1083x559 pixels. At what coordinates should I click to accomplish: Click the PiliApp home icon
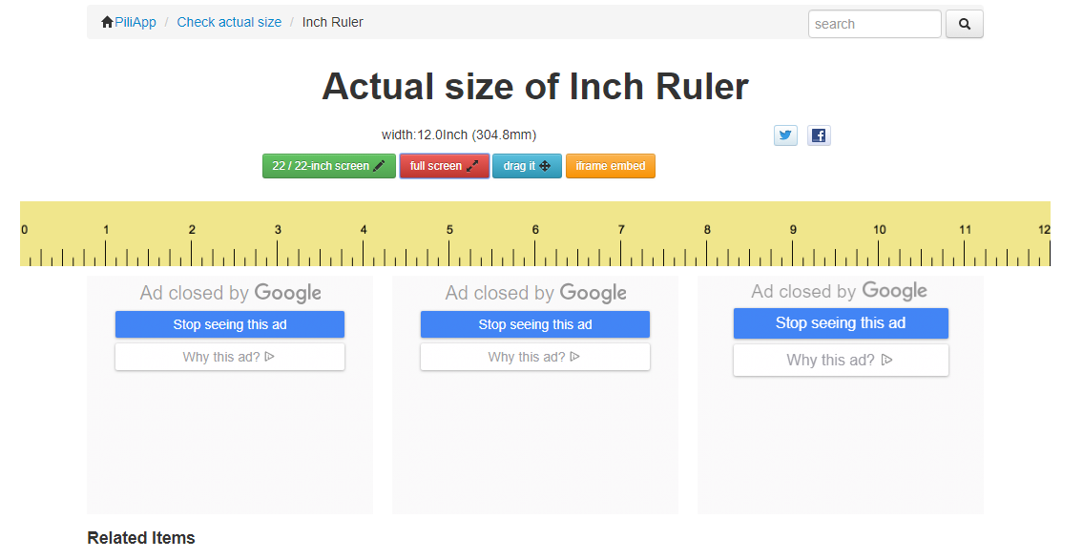(107, 21)
